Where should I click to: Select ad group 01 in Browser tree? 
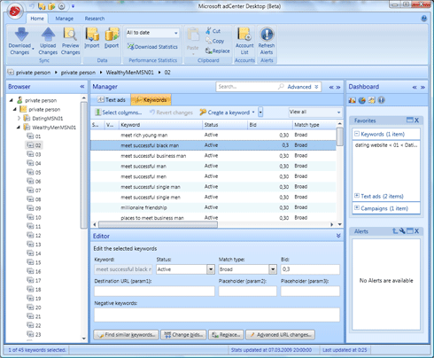[34, 136]
